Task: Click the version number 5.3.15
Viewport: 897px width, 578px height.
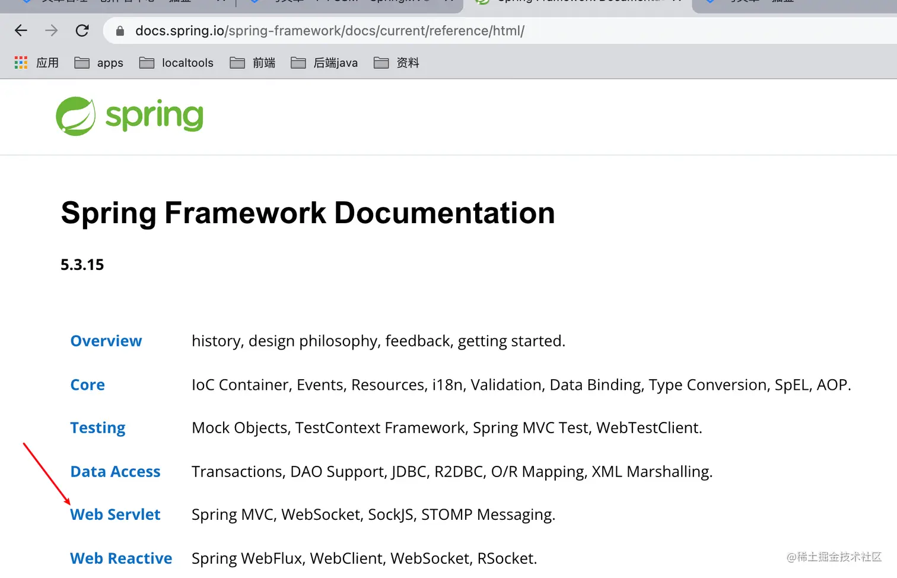Action: pos(82,265)
